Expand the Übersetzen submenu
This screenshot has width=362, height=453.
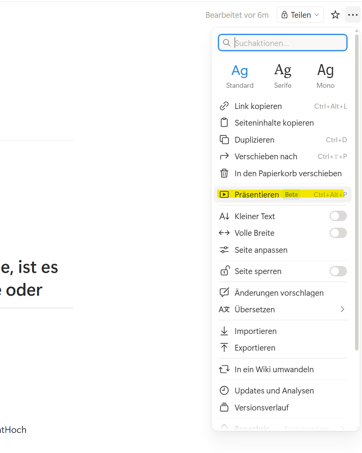pos(342,309)
